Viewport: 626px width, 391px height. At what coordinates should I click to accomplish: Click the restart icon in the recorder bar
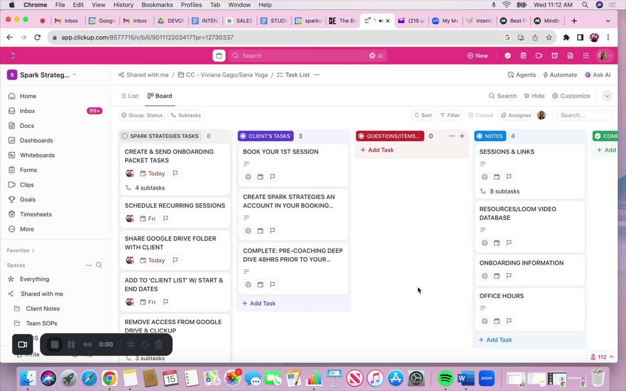tap(145, 345)
